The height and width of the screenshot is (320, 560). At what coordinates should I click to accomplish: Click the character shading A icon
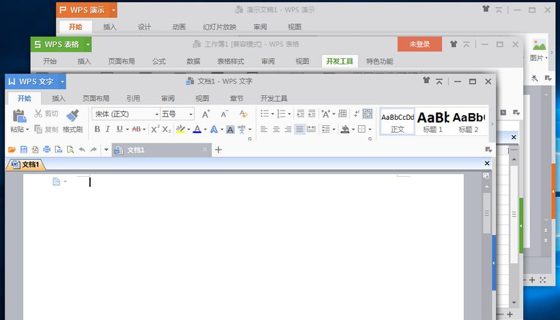coord(230,130)
